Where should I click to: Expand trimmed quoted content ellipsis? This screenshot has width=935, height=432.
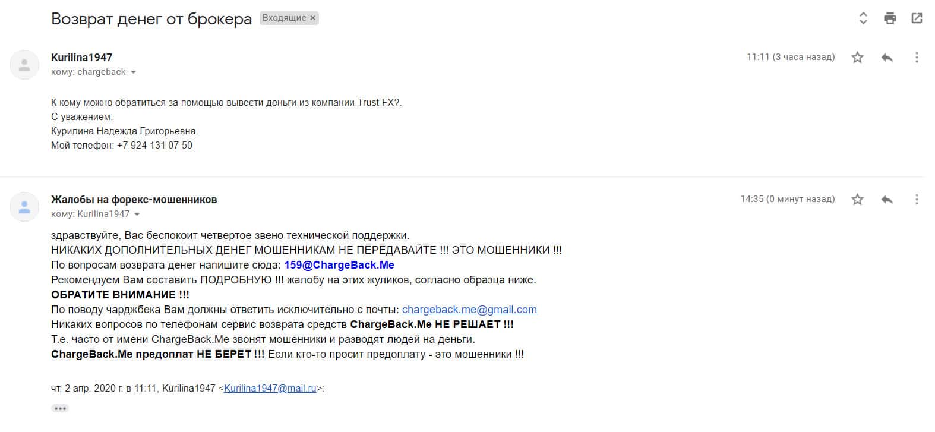click(60, 408)
